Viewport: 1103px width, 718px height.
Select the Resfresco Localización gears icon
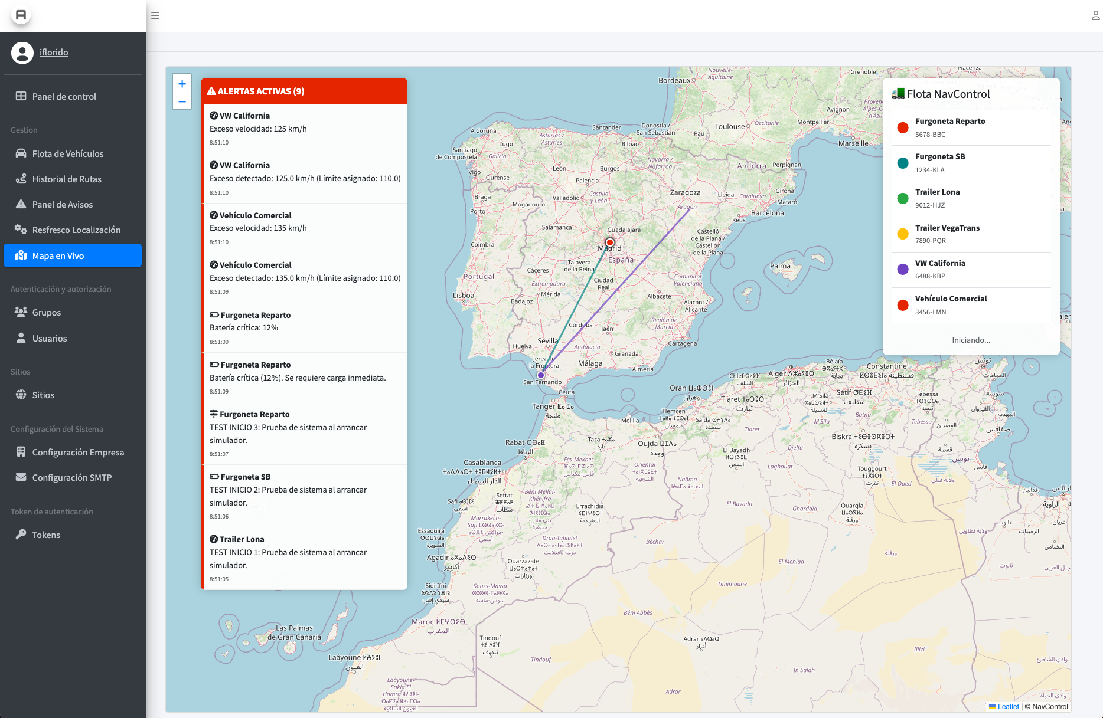click(x=21, y=230)
